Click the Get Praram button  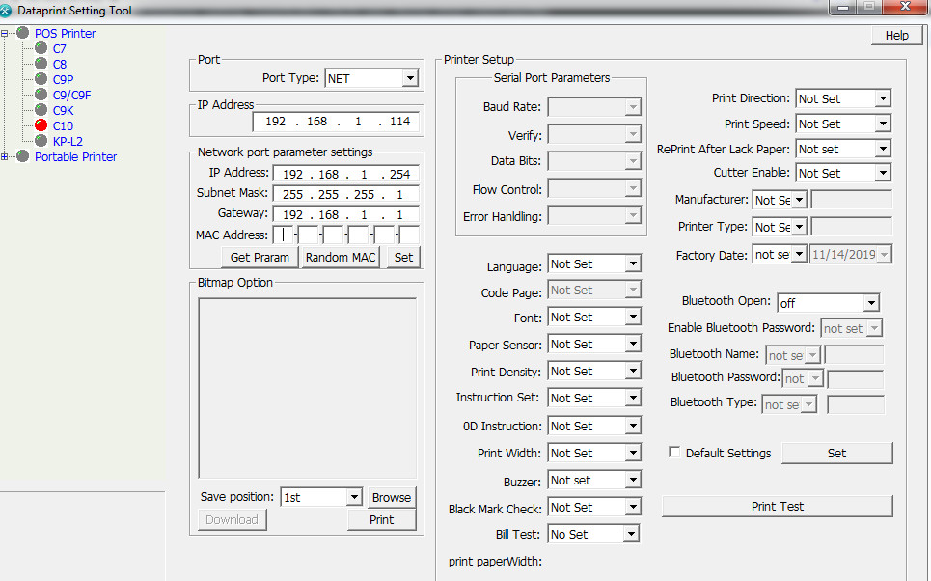tap(260, 258)
